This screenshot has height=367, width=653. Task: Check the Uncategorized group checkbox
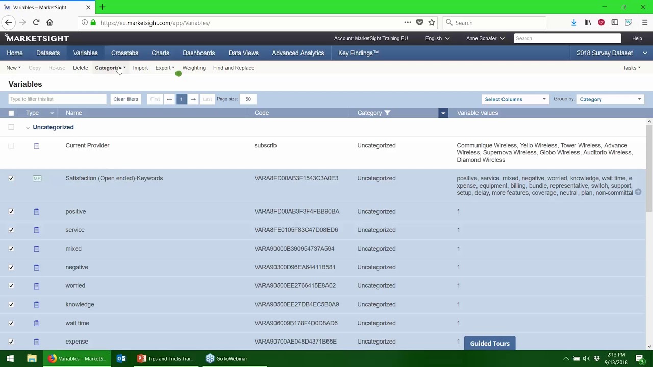pos(11,127)
